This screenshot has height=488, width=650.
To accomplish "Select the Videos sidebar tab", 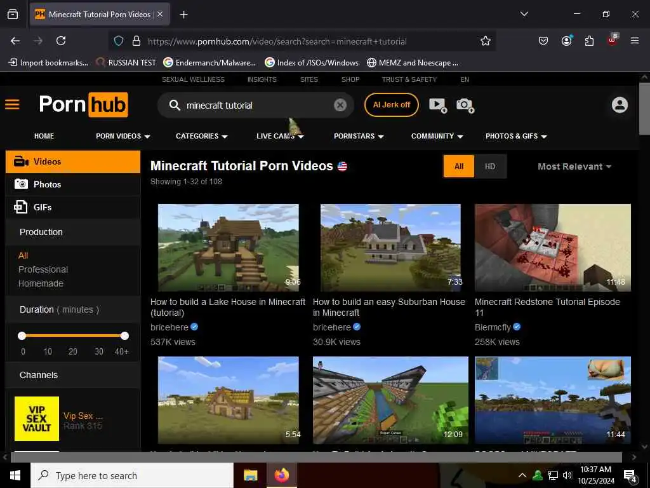I will (73, 162).
